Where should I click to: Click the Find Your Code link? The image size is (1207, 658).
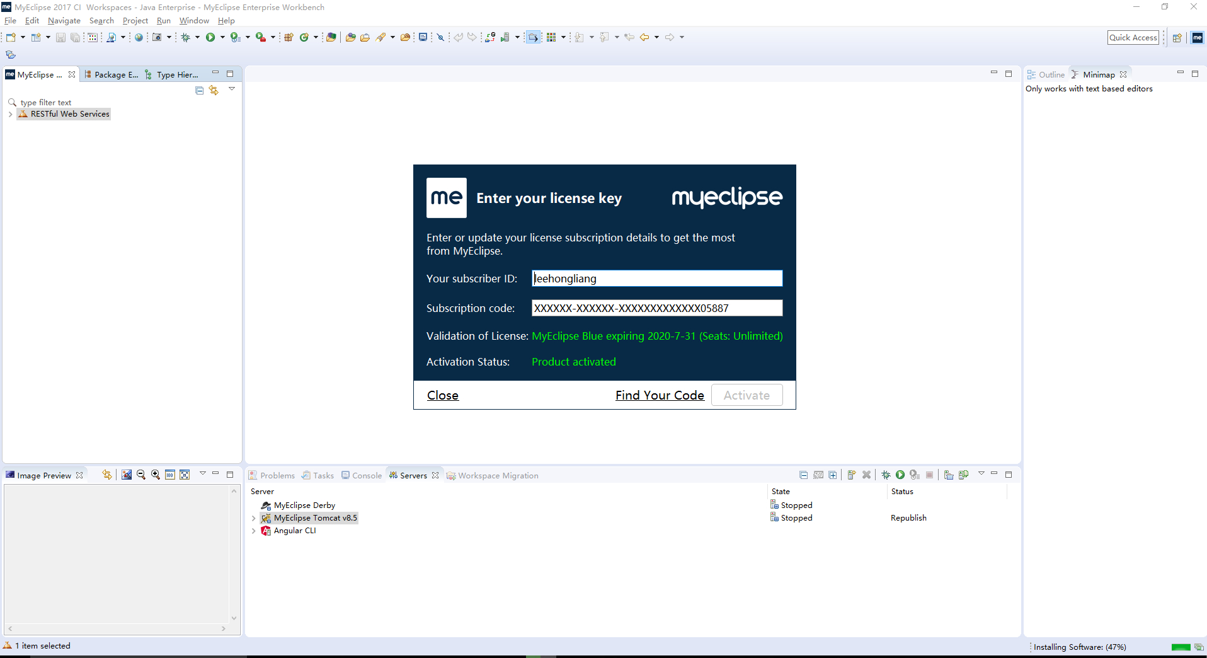click(x=660, y=395)
